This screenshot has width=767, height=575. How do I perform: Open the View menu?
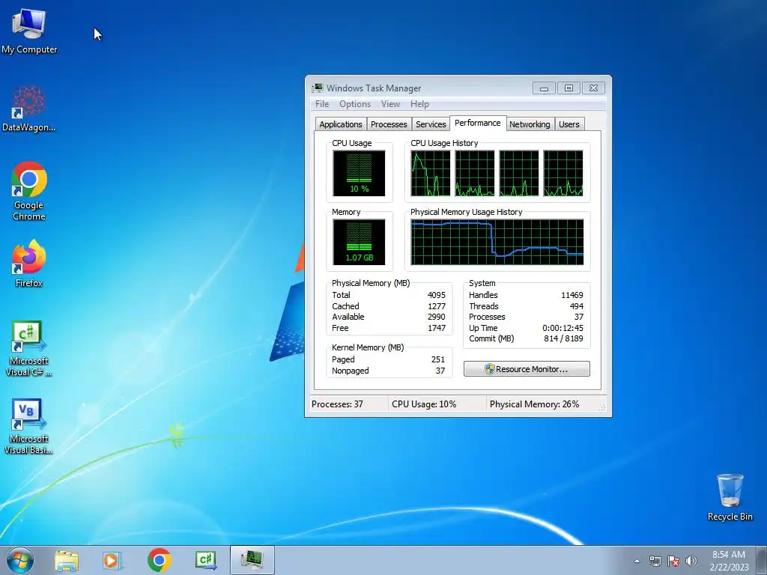coord(390,103)
